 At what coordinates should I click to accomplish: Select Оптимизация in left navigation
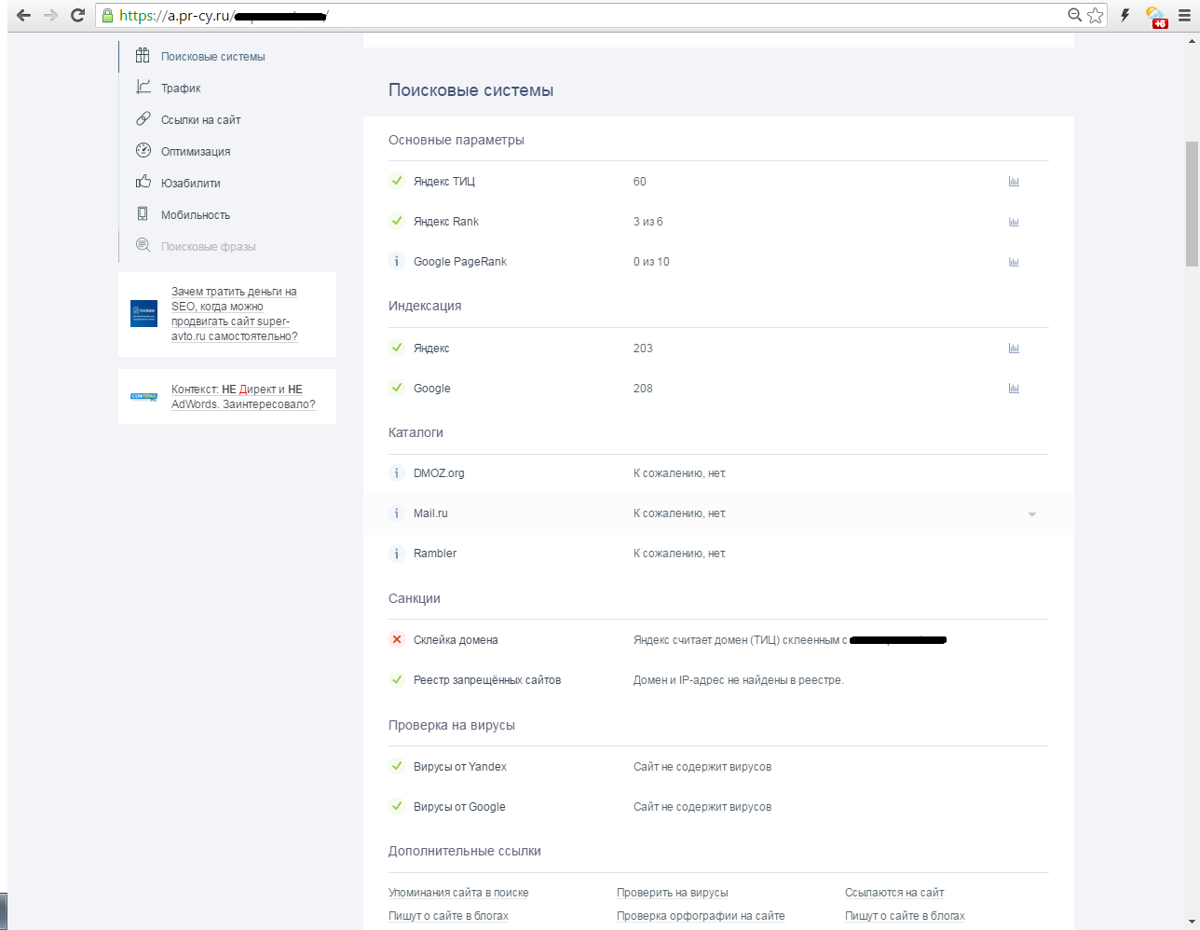pyautogui.click(x=195, y=152)
